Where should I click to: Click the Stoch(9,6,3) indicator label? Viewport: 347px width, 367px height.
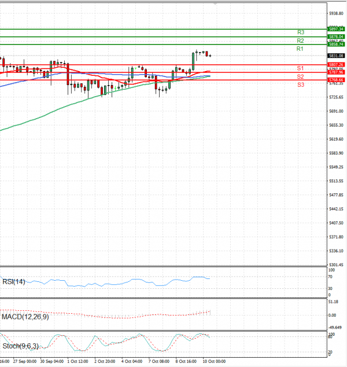pyautogui.click(x=21, y=346)
